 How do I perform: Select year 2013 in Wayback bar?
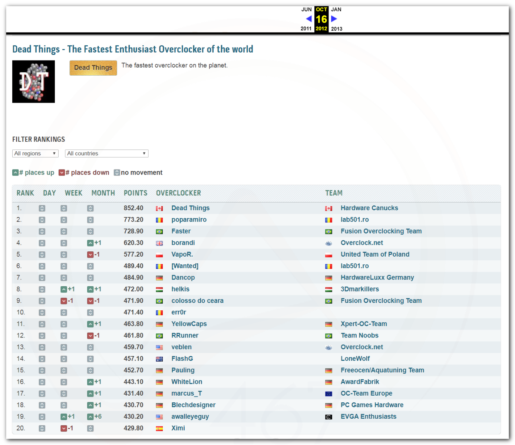pos(337,29)
